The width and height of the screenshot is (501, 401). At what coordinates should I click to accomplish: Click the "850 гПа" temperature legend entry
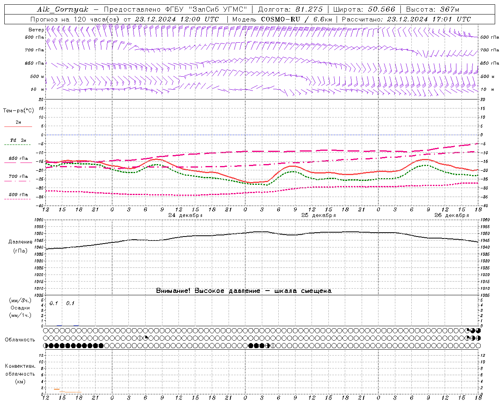tap(18, 159)
